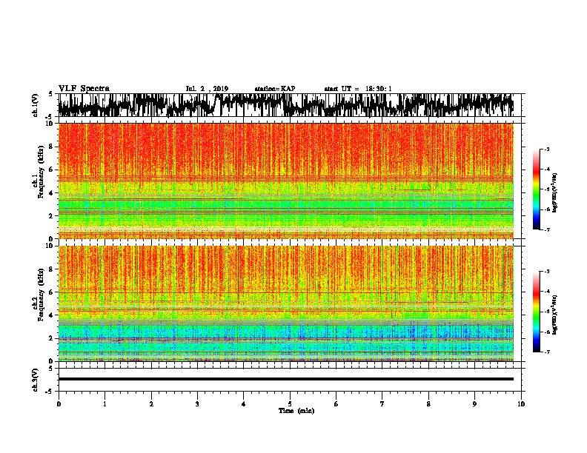The width and height of the screenshot is (587, 453).
Task: Click the "6" kHz tick of ch.2 spectrogram
Action: [51, 292]
